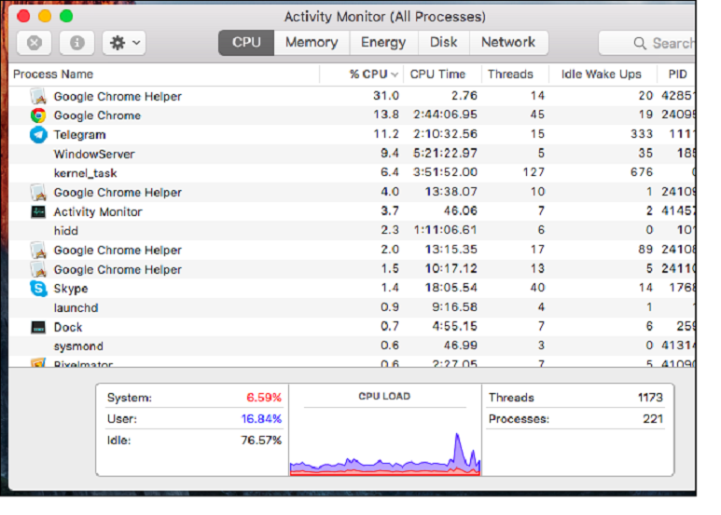721x515 pixels.
Task: Click Skype threads value 40
Action: tap(537, 288)
